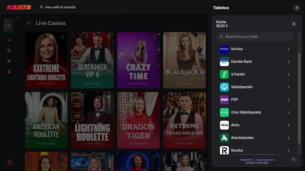Click the Säästöpankki logo

[x=224, y=87]
